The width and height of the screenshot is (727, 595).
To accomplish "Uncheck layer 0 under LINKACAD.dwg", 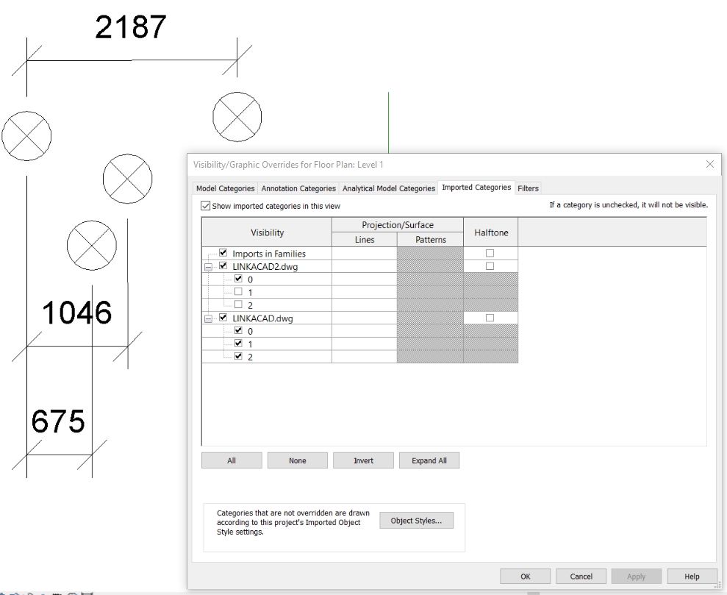I will [238, 331].
